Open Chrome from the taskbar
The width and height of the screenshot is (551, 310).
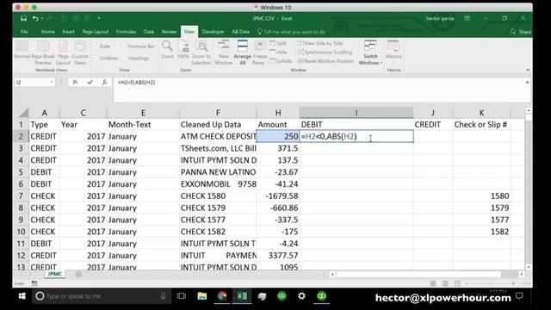click(x=222, y=296)
